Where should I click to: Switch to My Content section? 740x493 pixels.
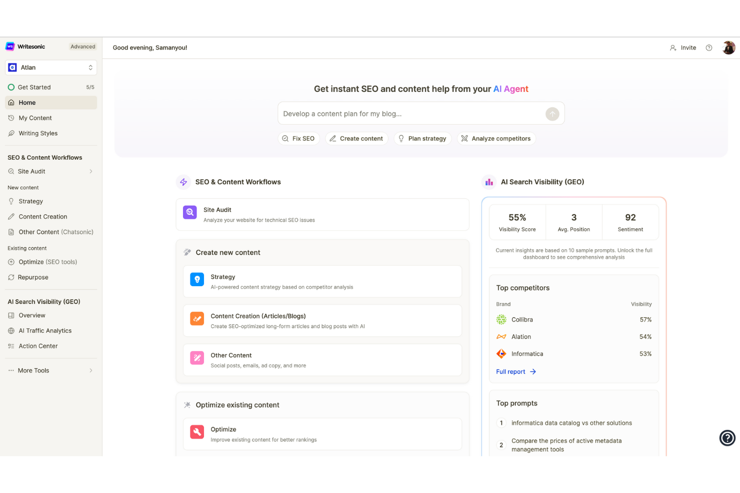(x=34, y=118)
